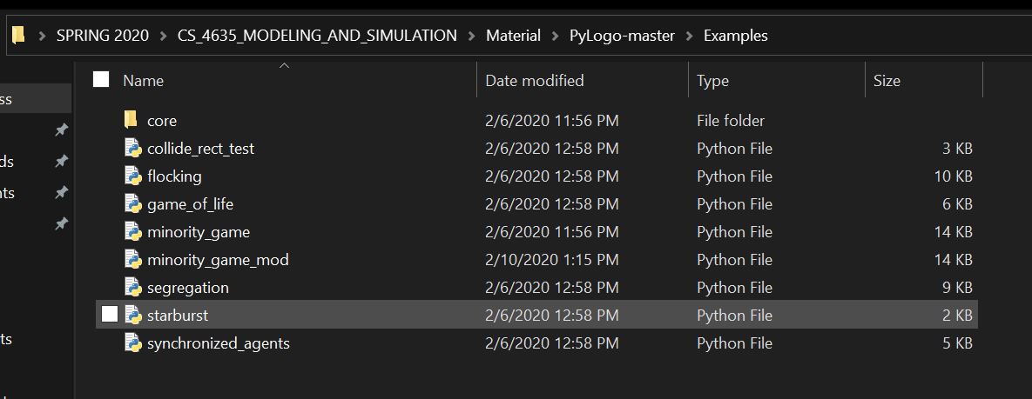Viewport: 1032px width, 399px height.
Task: Click the synchronized_agents Python file icon
Action: (132, 343)
